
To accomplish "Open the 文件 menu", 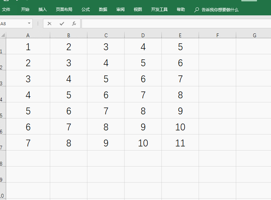I will coord(6,10).
